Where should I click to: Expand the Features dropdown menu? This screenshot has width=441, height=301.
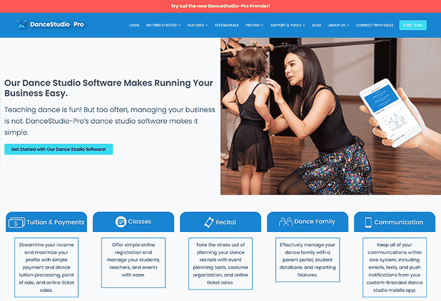pos(198,25)
